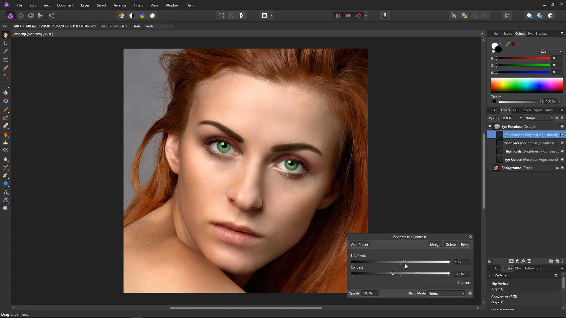566x318 pixels.
Task: Open the adjustment's settings gear icon
Action: 470,293
